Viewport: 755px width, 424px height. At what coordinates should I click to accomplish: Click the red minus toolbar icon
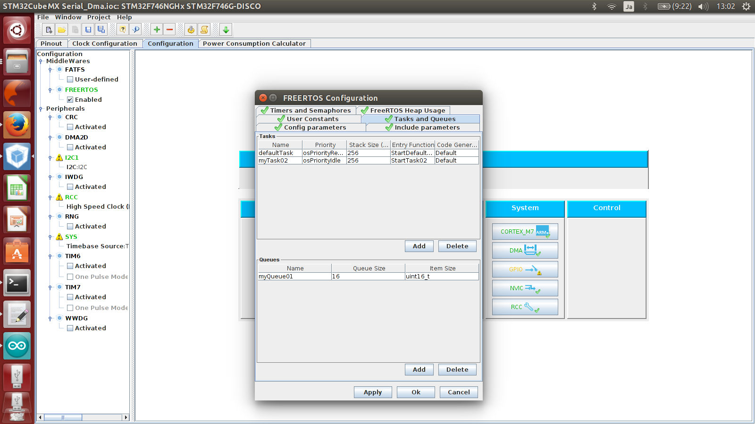170,30
